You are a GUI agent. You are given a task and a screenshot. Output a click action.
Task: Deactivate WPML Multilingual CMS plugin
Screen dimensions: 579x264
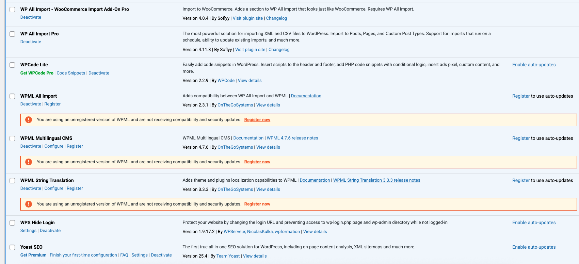pyautogui.click(x=31, y=146)
